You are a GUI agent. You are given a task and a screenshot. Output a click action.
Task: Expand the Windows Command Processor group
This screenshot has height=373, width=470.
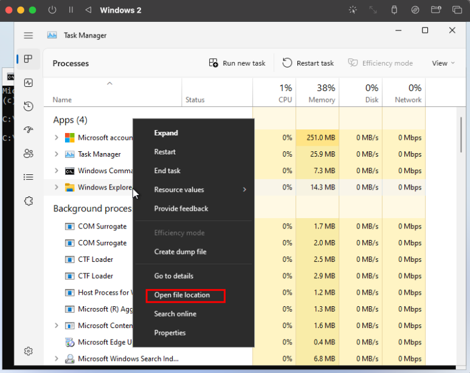click(x=57, y=171)
